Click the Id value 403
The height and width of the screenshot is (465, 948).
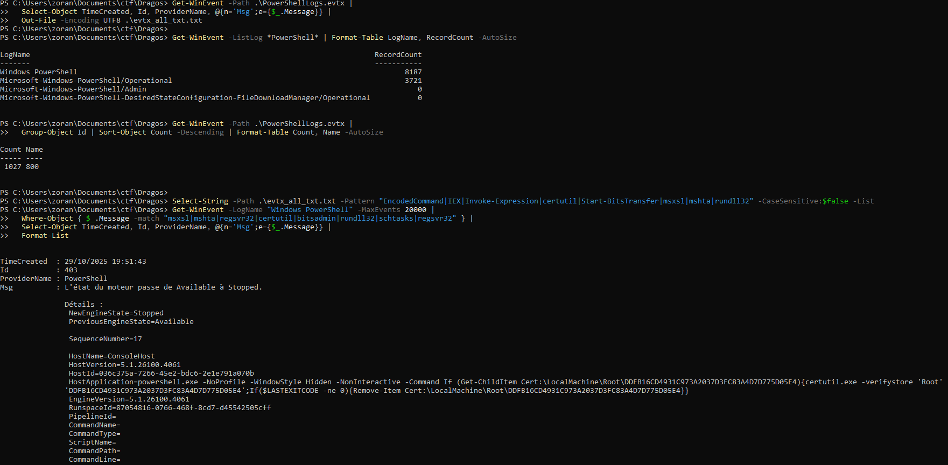pos(71,270)
